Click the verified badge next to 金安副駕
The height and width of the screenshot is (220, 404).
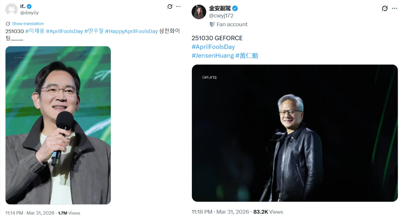(235, 8)
